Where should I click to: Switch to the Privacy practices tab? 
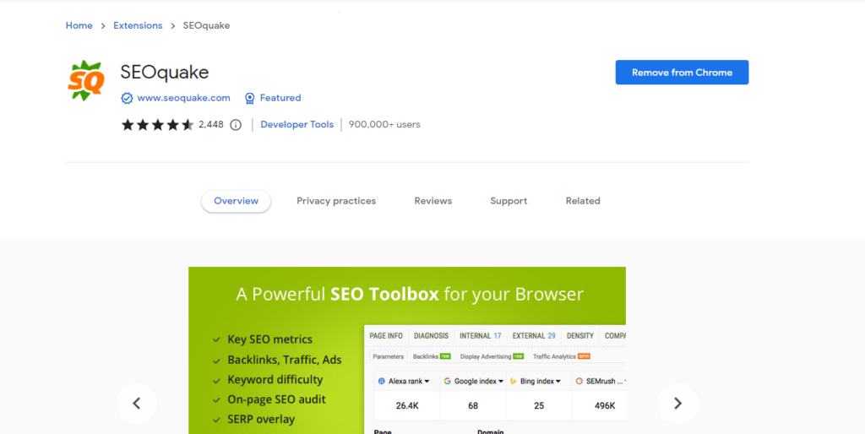click(336, 201)
